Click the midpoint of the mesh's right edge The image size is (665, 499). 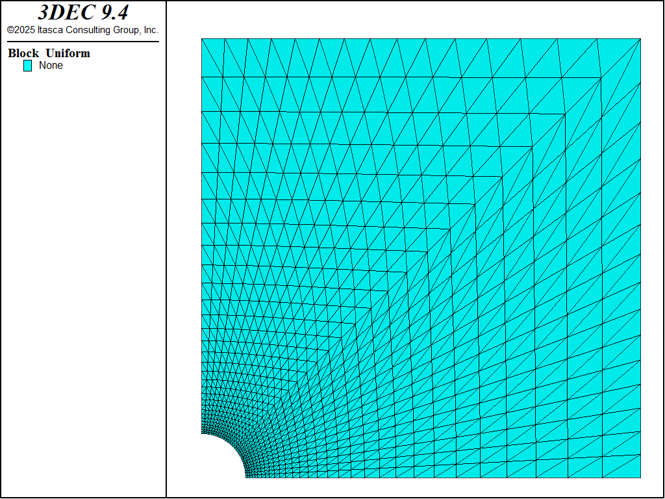pyautogui.click(x=640, y=258)
